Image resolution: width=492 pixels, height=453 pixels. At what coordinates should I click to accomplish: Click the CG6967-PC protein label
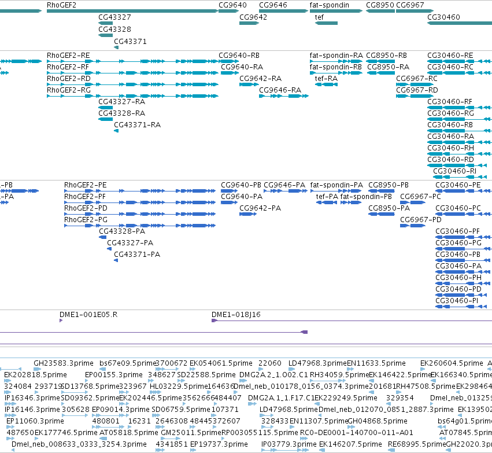point(420,197)
